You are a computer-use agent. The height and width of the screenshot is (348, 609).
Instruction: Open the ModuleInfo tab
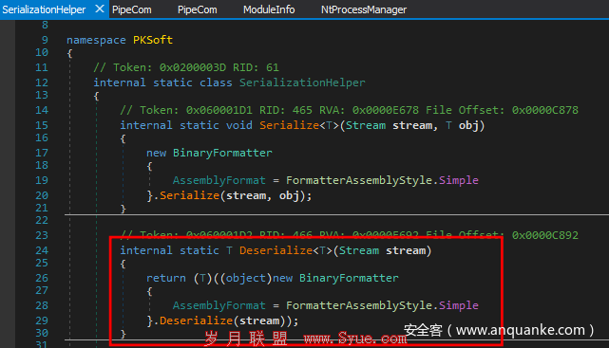(x=269, y=9)
